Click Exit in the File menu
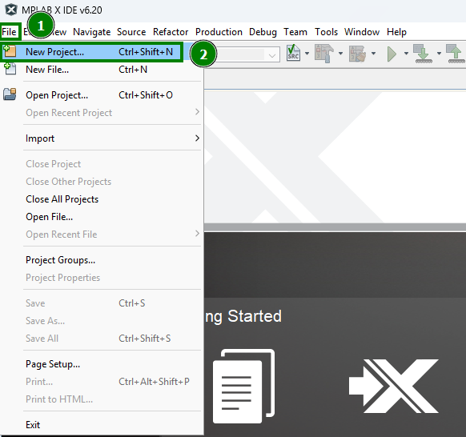This screenshot has height=437, width=466. pos(33,425)
